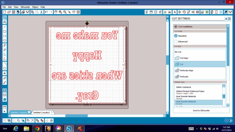Open the Object menu
235x132 pixels.
(x=35, y=7)
